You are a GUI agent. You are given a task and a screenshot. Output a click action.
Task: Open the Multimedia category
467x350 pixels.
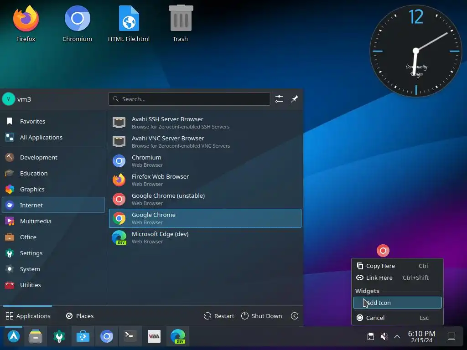(x=54, y=221)
